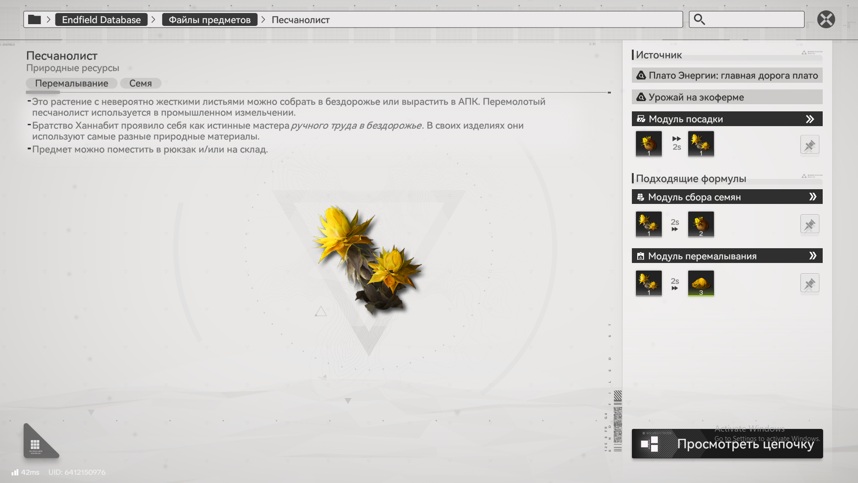Open source Плато Энергии: главная дорога плато

pos(727,76)
